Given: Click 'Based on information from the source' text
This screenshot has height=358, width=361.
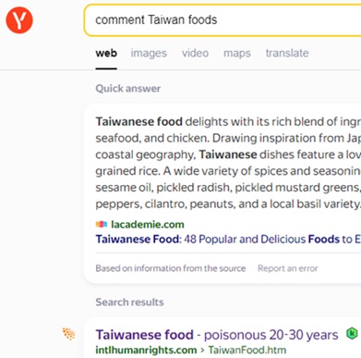Looking at the screenshot, I should pos(171,268).
